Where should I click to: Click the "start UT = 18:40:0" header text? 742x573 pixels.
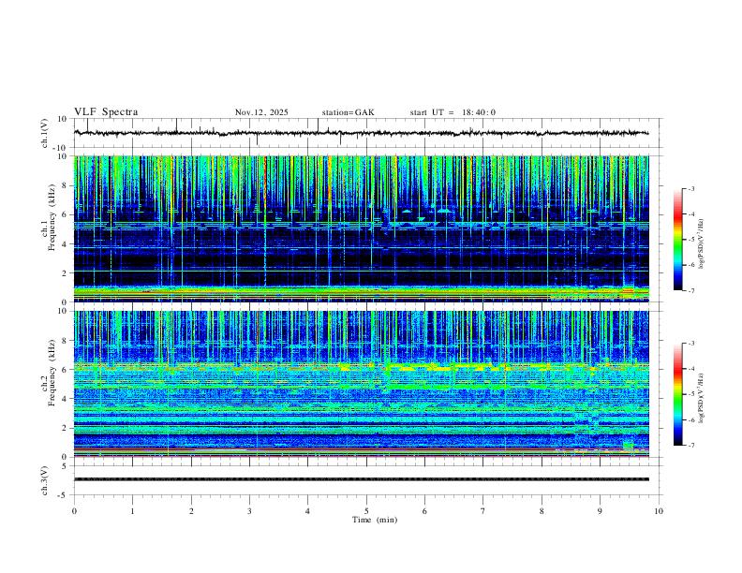tap(453, 112)
